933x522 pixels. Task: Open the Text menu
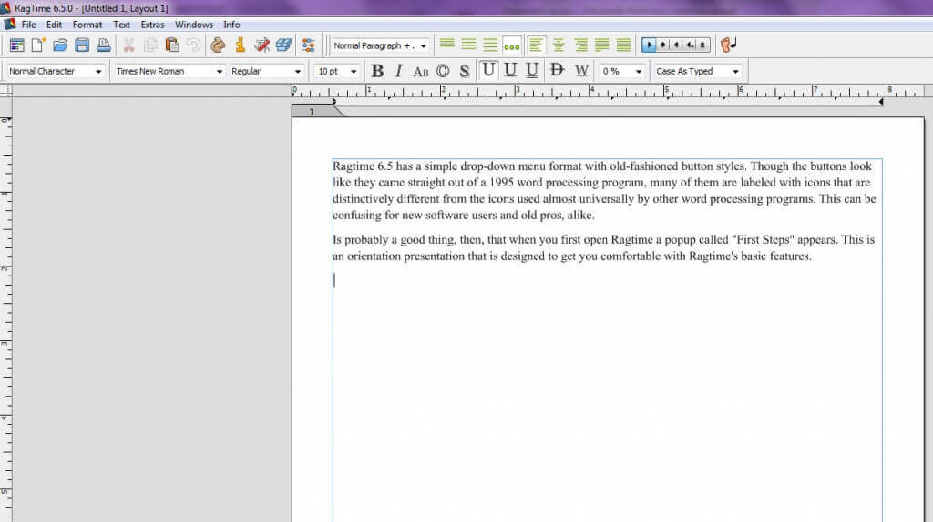[x=121, y=25]
